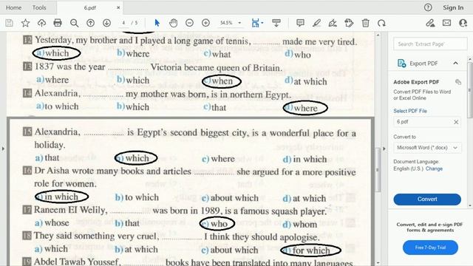The image size is (473, 266).
Task: Zoom out with the minus icon
Action: (189, 23)
